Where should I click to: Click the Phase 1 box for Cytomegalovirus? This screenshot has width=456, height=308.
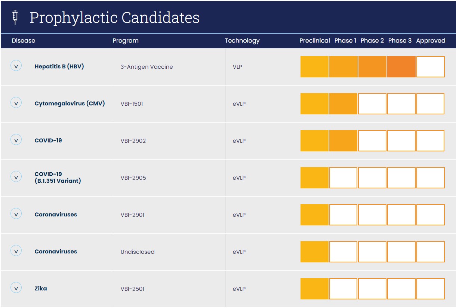(x=343, y=104)
